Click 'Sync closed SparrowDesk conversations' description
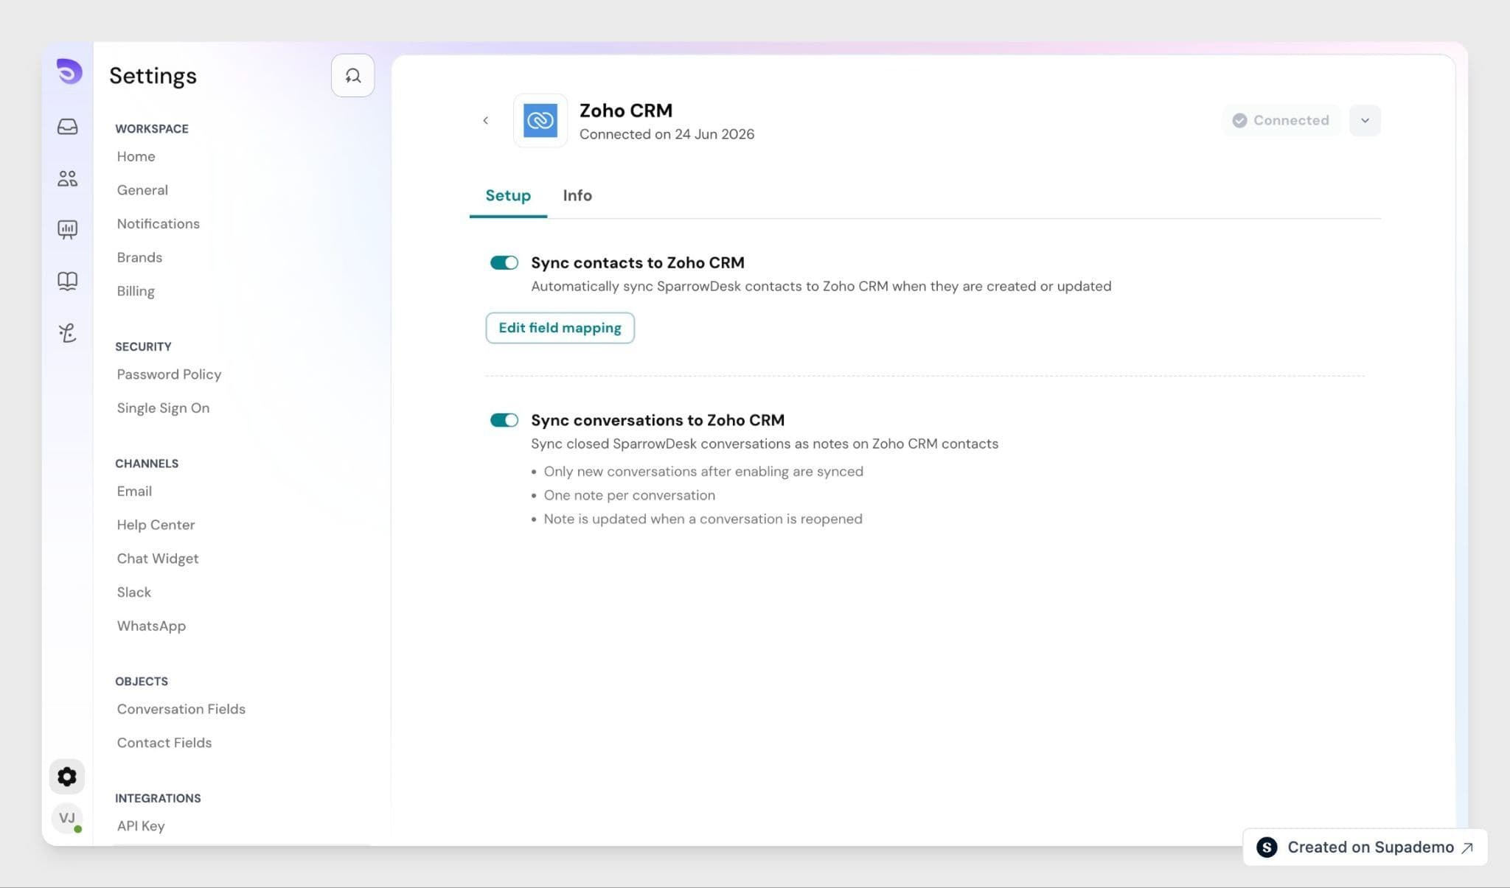The width and height of the screenshot is (1510, 888). 765,444
